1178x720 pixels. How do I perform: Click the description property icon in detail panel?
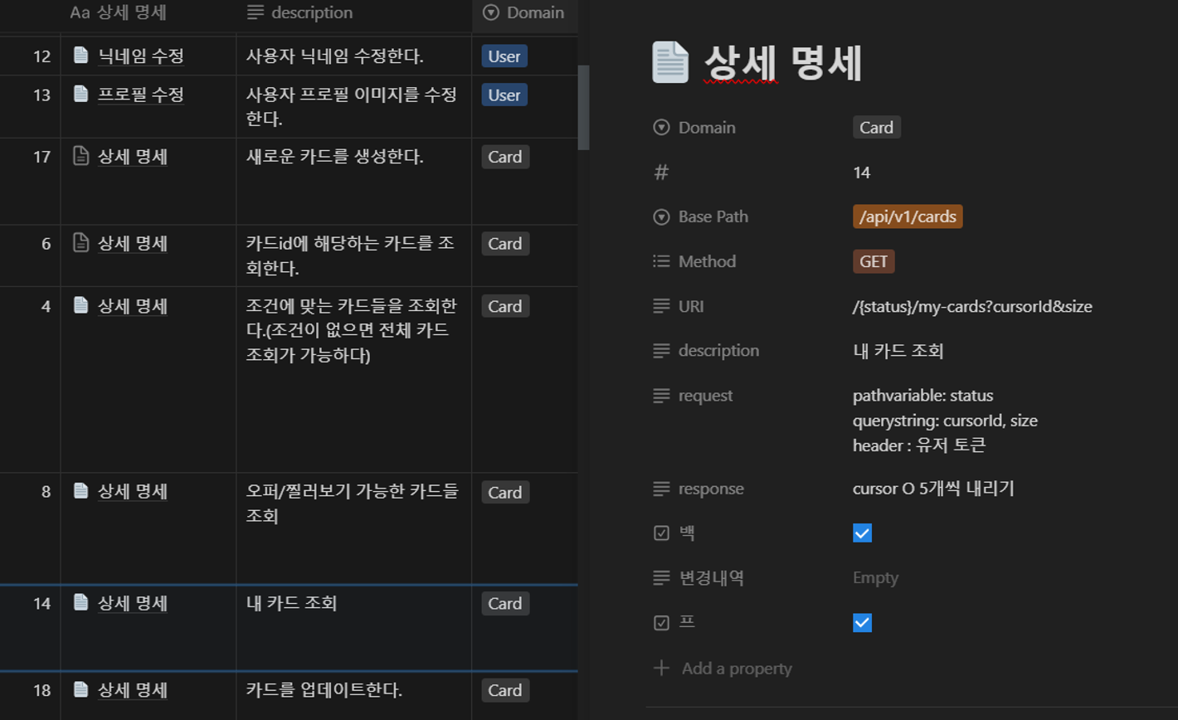(x=661, y=351)
